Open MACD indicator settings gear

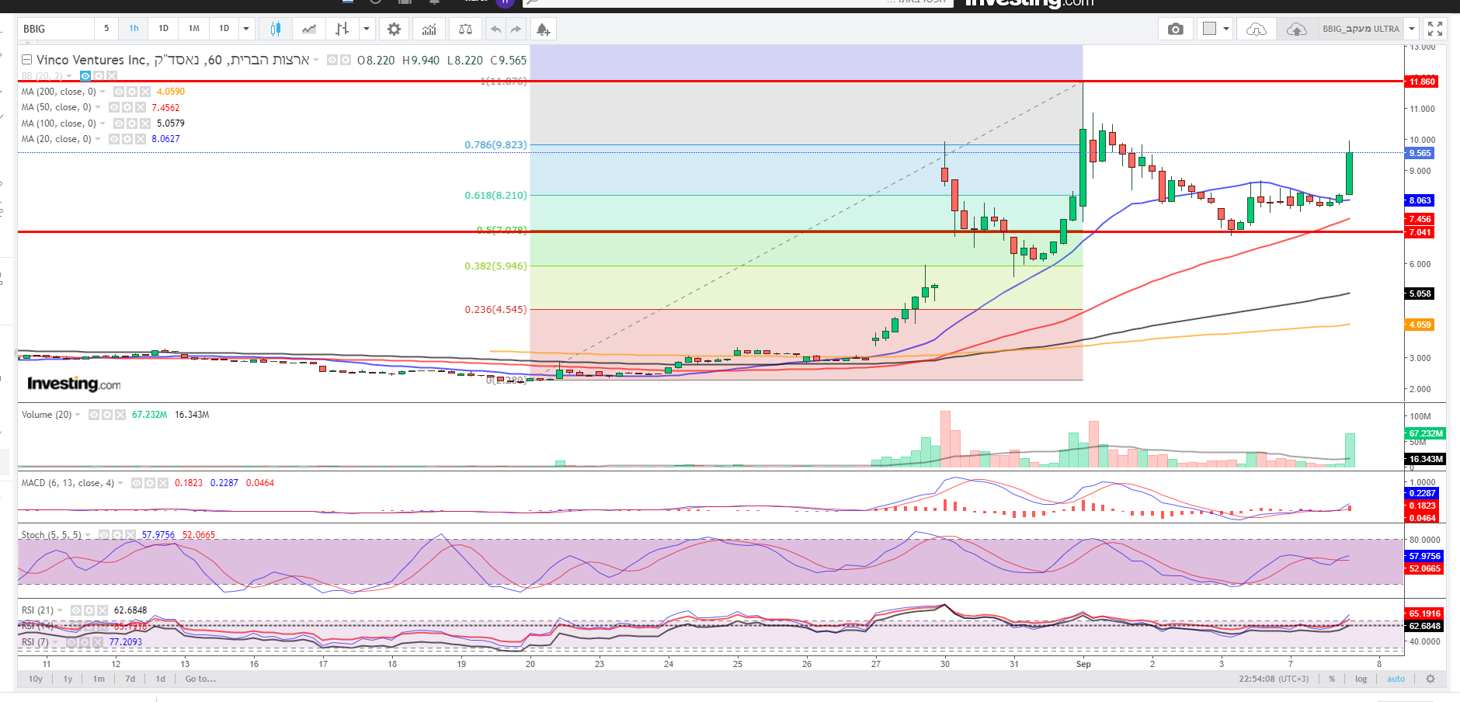pyautogui.click(x=150, y=483)
